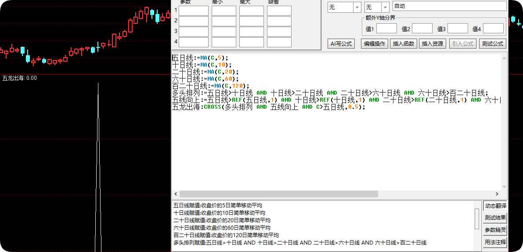Switch to the 动态翻译 view

[495, 206]
